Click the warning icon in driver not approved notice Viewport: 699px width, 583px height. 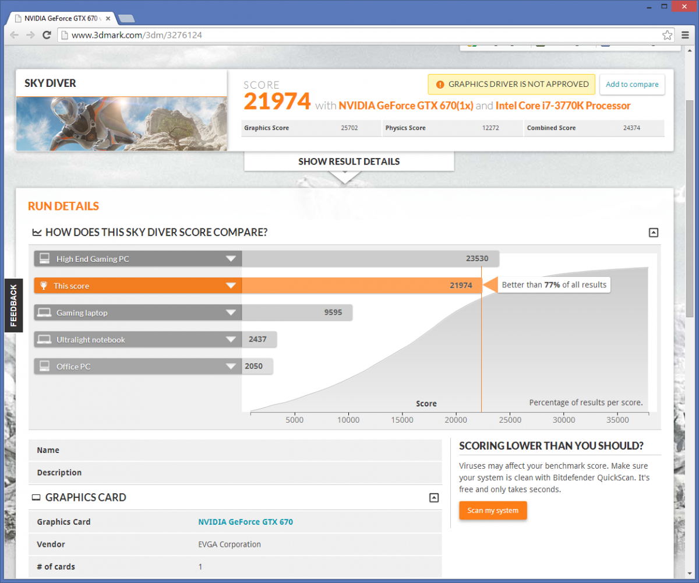tap(440, 85)
